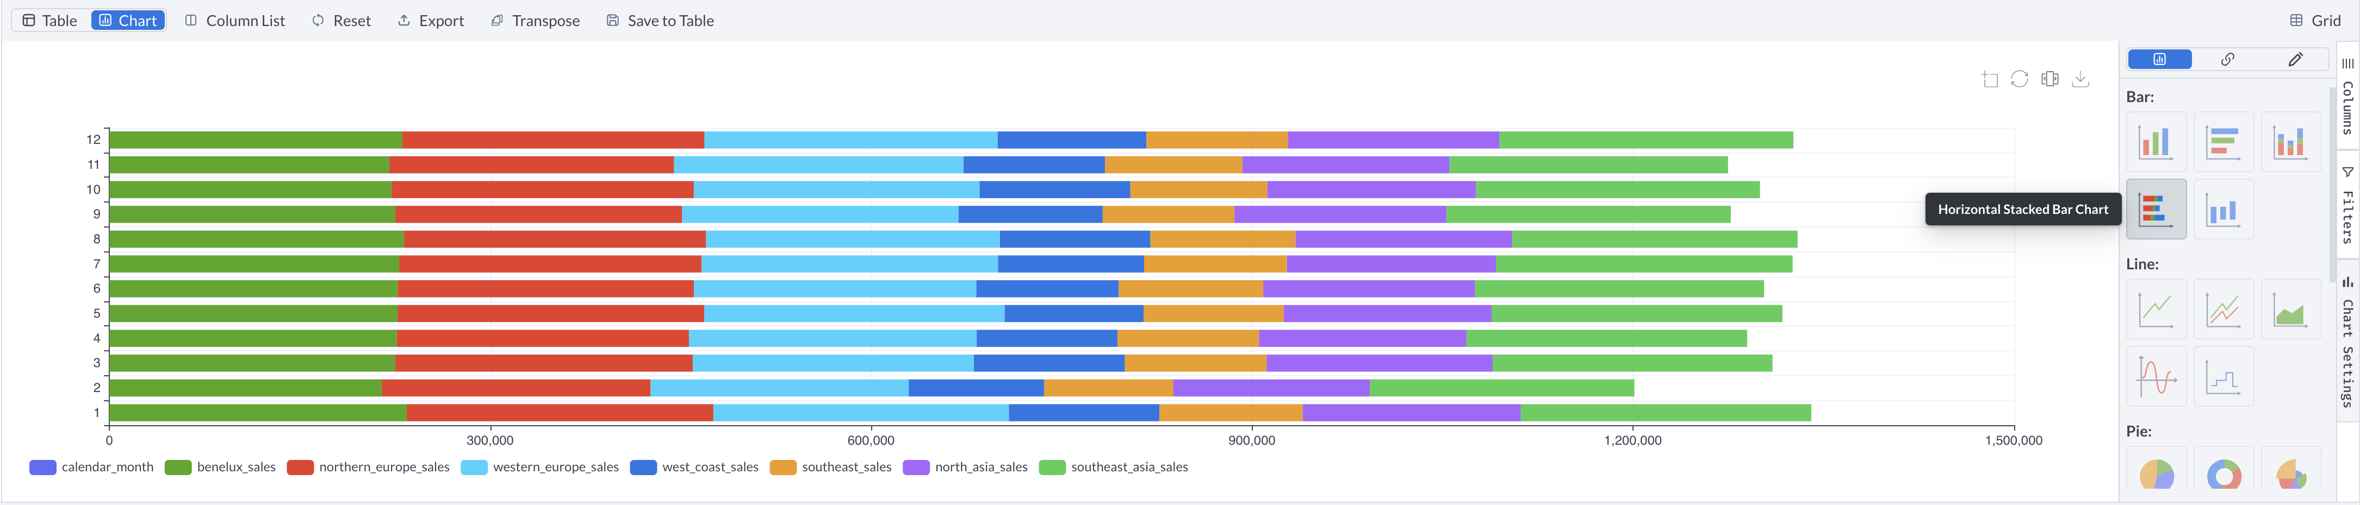
Task: Select the Step Line chart type
Action: [2224, 376]
